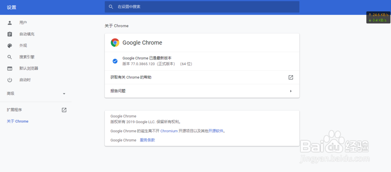Click the 关于 Chrome page heading

click(x=117, y=26)
